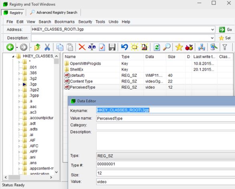Click the green Refresh icon
Viewport: 235px width, 189px height.
(157, 47)
